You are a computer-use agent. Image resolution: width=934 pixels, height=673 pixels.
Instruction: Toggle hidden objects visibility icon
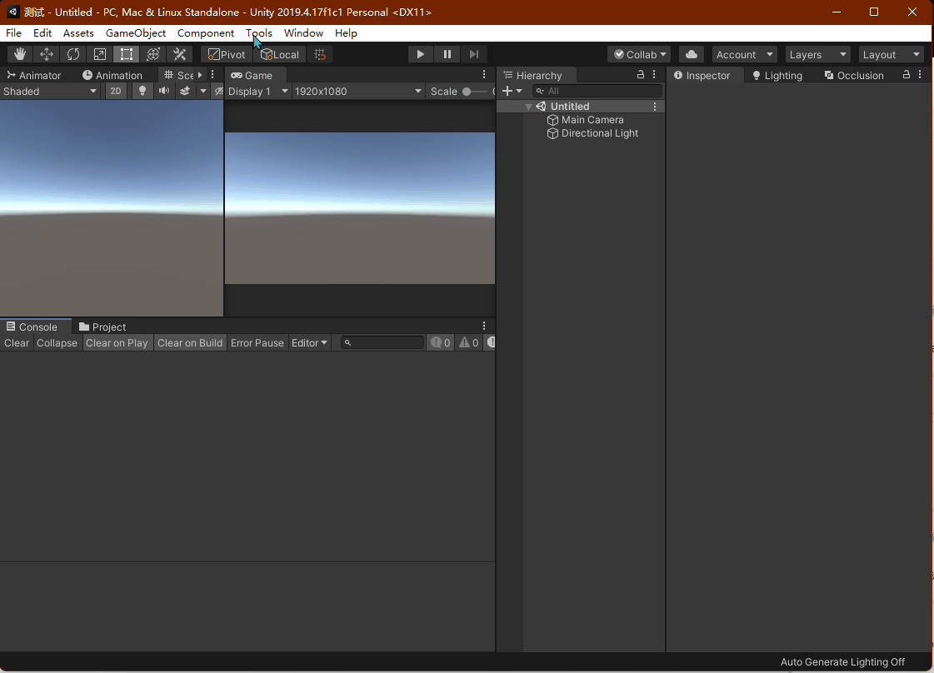[218, 91]
